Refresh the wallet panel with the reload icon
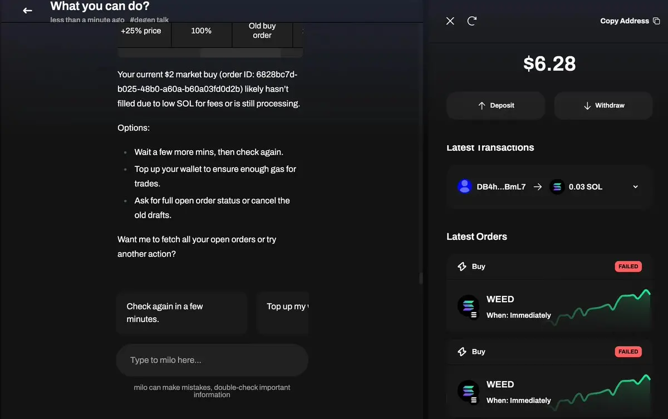The height and width of the screenshot is (419, 668). [x=471, y=21]
